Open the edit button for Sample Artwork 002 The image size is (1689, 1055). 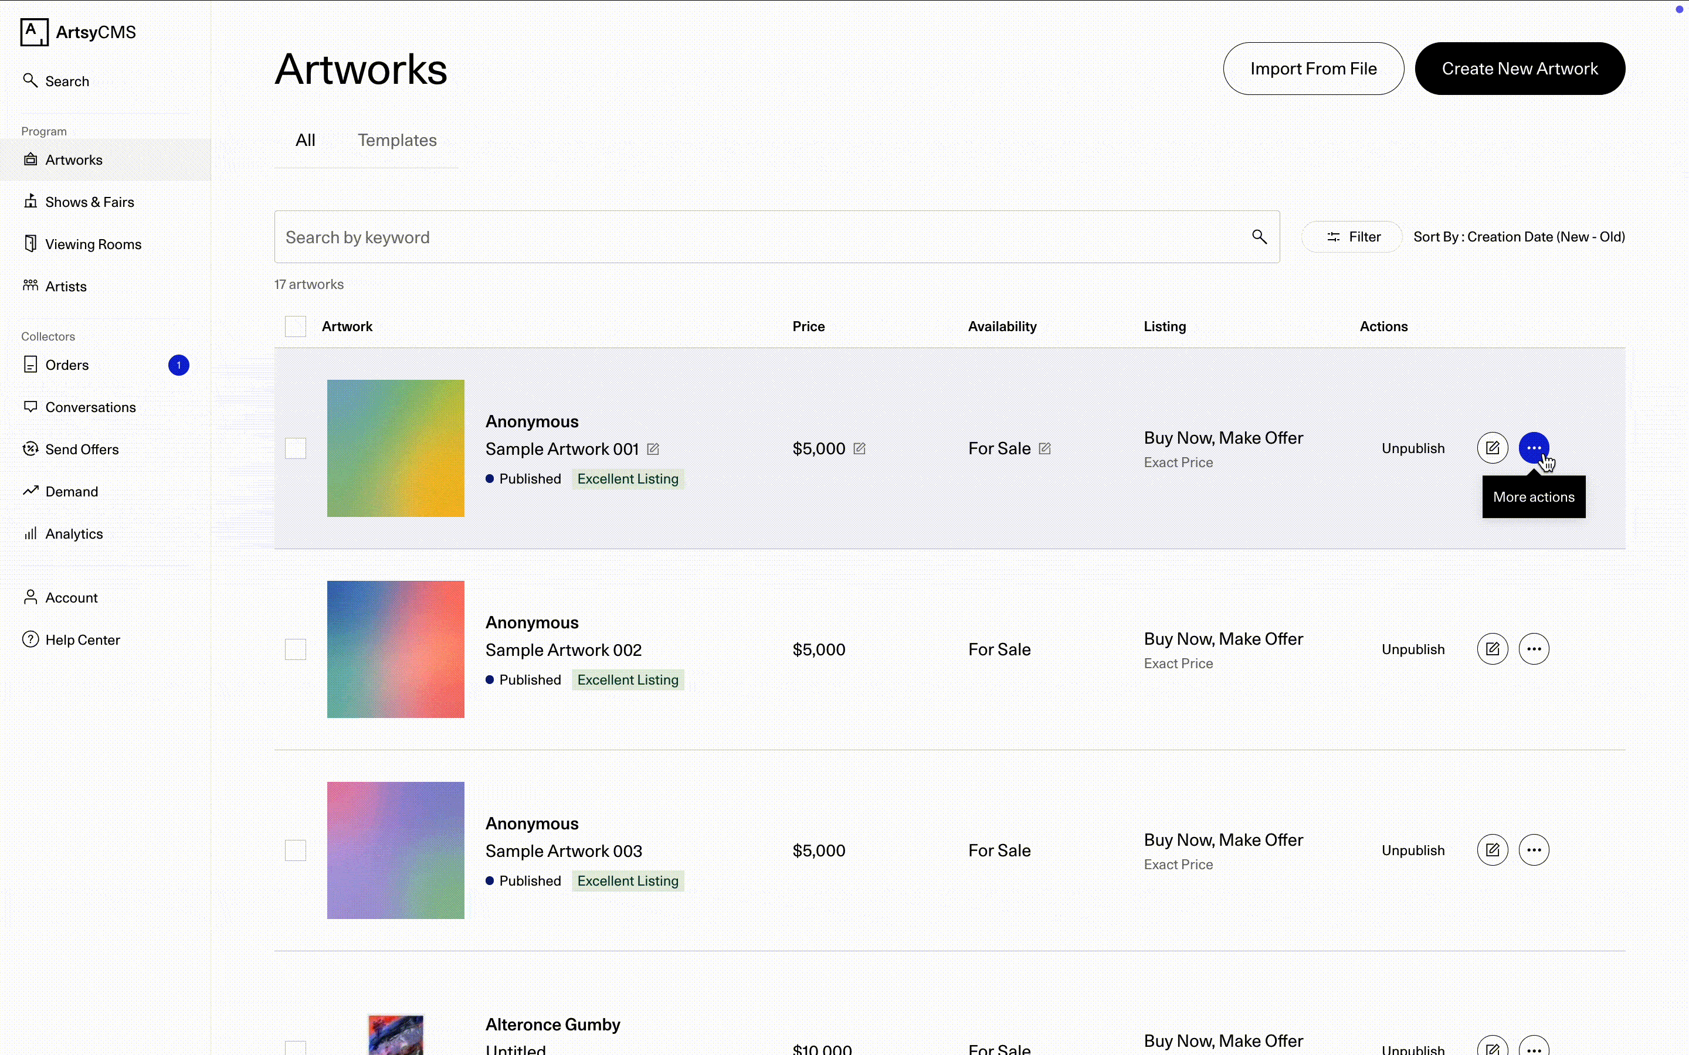tap(1492, 649)
